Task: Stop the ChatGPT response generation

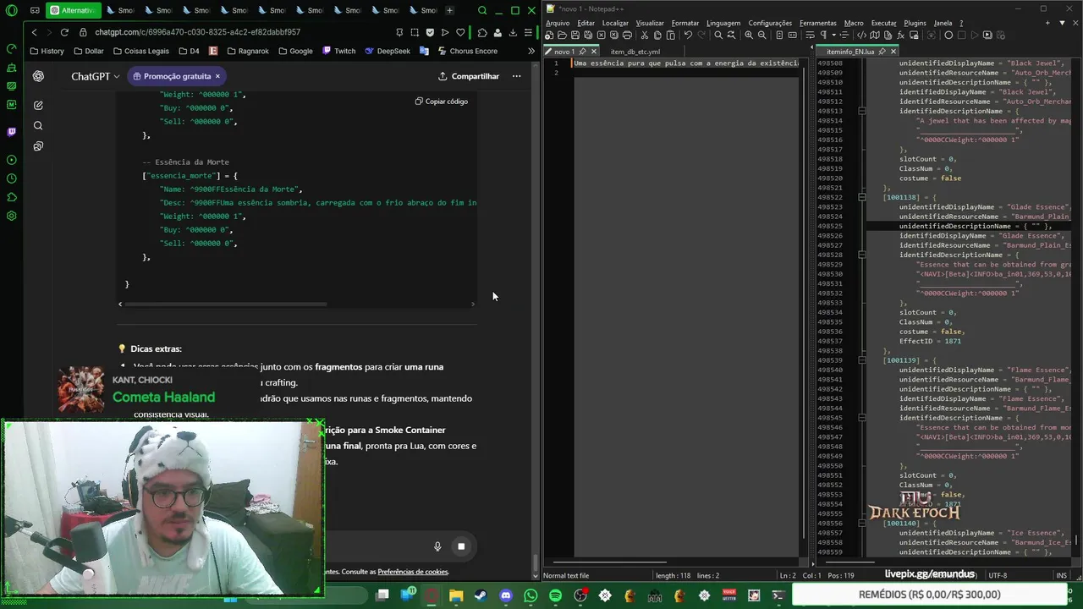Action: 461,546
